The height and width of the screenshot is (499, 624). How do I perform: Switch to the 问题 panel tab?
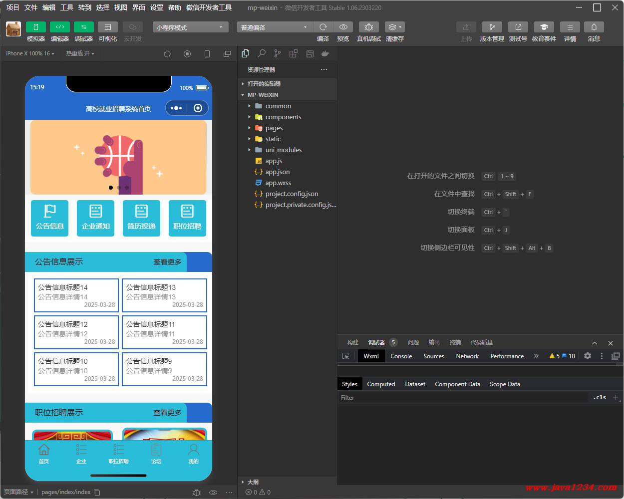413,342
